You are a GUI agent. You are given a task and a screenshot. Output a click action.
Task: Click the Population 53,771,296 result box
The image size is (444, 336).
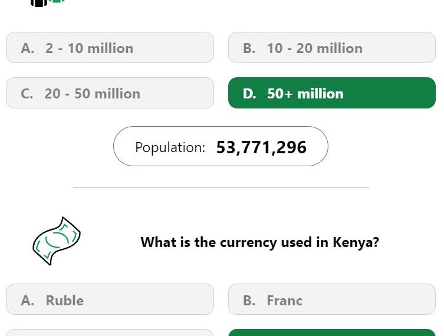(x=221, y=146)
